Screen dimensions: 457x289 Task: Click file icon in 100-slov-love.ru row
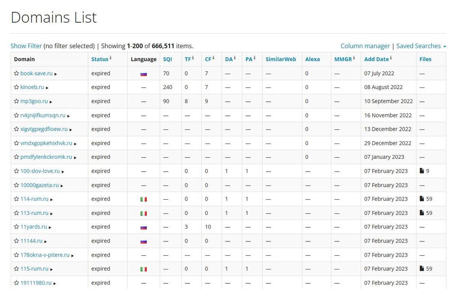(x=421, y=171)
